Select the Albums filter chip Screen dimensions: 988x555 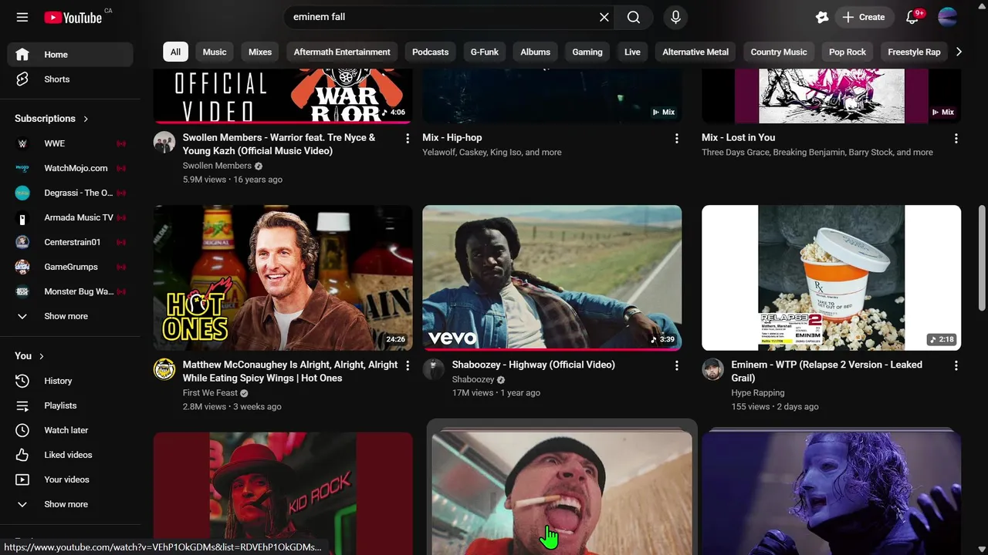pyautogui.click(x=535, y=52)
